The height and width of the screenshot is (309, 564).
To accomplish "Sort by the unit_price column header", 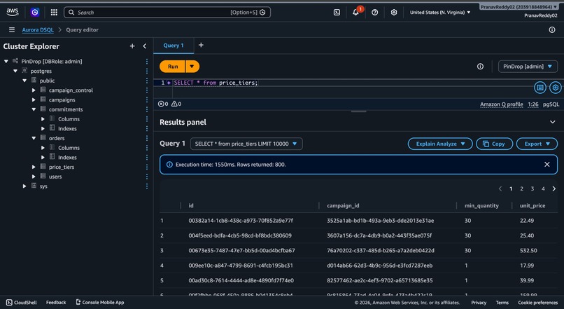I will tap(533, 205).
